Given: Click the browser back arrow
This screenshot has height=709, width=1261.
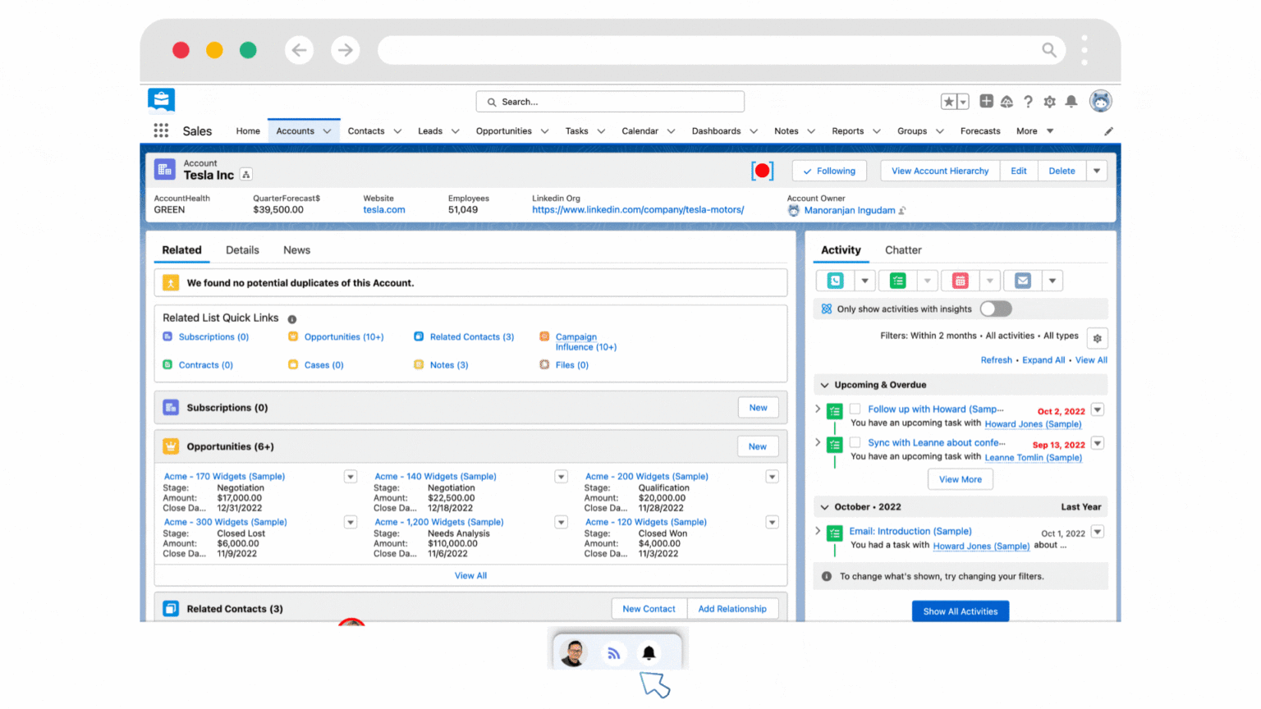Looking at the screenshot, I should pos(300,50).
